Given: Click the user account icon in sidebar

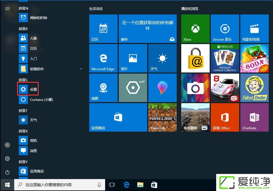Looking at the screenshot, I should pyautogui.click(x=7, y=145).
